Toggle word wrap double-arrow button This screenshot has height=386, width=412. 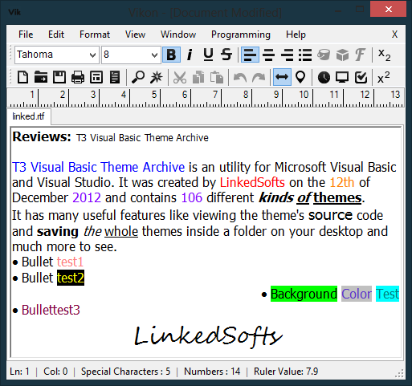click(x=282, y=77)
